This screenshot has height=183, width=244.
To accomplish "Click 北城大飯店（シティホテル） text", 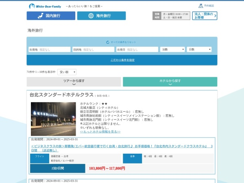I will click(99, 108).
